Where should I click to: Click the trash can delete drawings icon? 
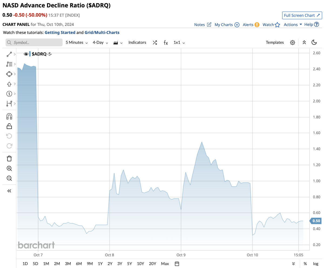(x=9, y=159)
